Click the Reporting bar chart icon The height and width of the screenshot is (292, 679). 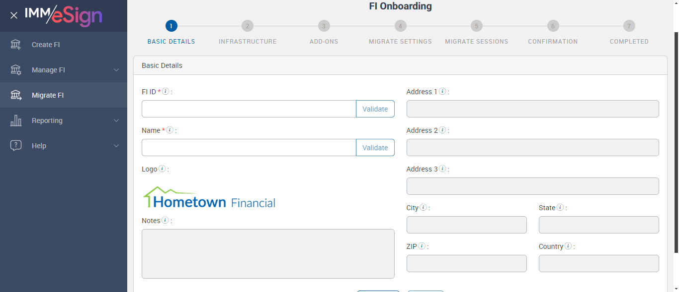pos(16,120)
